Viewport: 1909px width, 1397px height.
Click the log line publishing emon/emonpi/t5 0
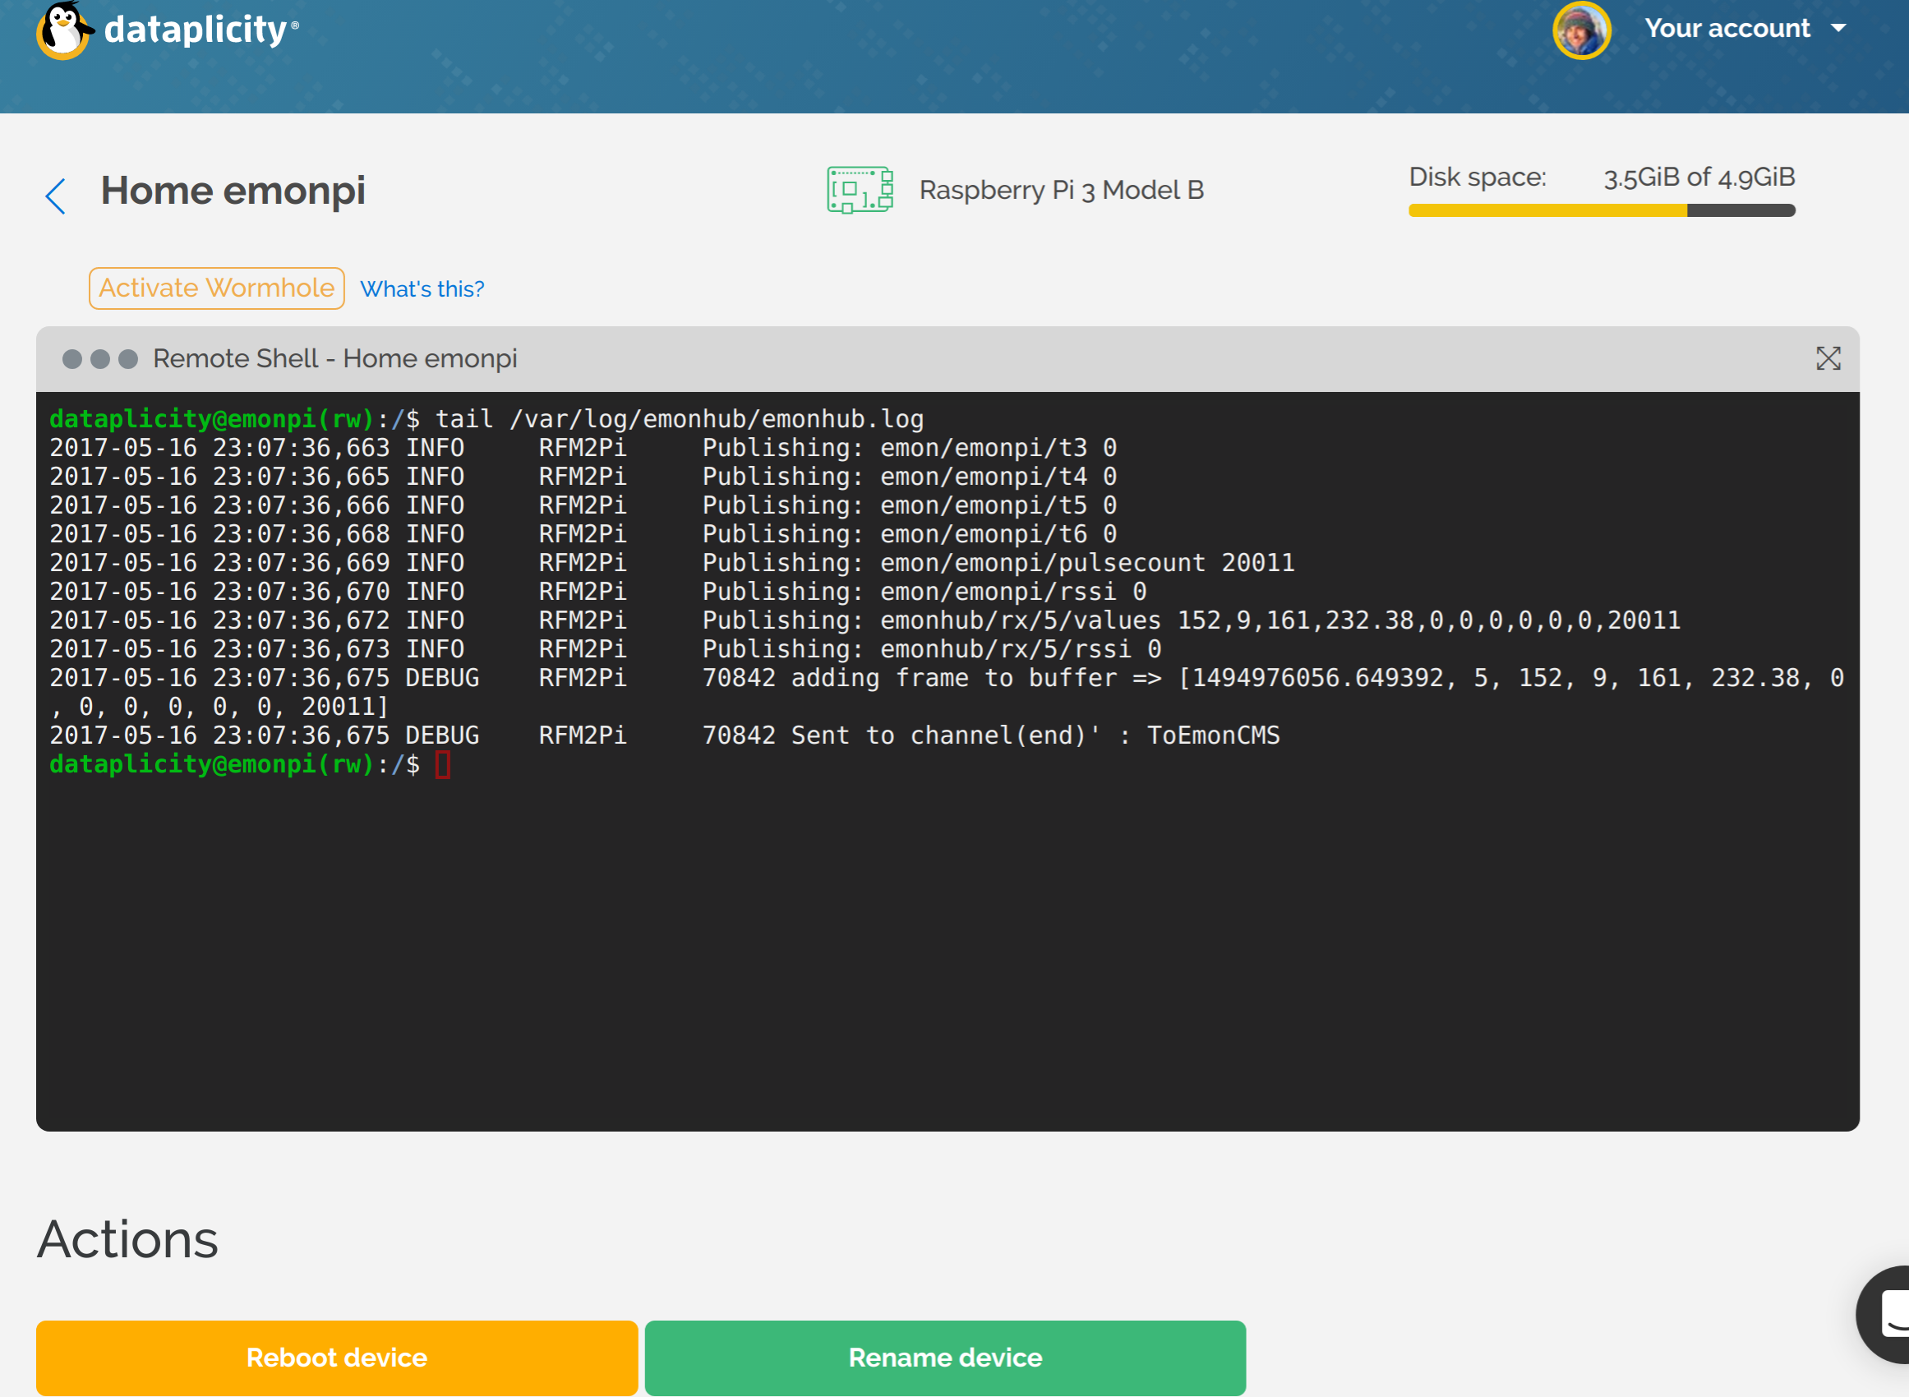(583, 505)
